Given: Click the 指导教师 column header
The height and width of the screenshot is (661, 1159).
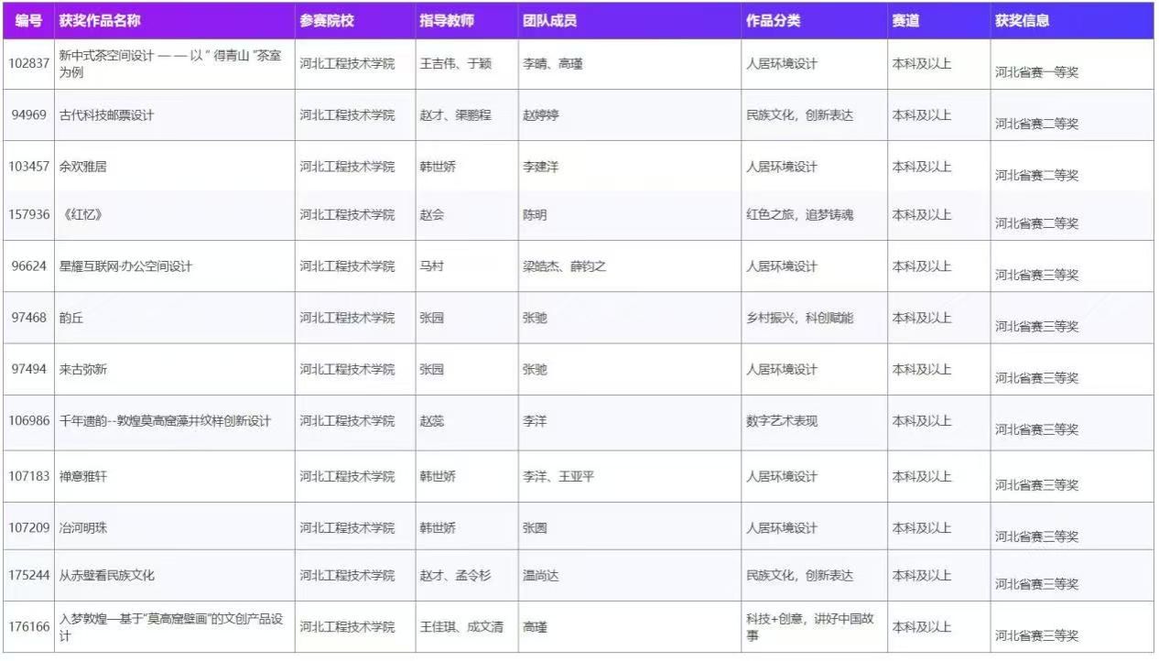Looking at the screenshot, I should pos(447,21).
